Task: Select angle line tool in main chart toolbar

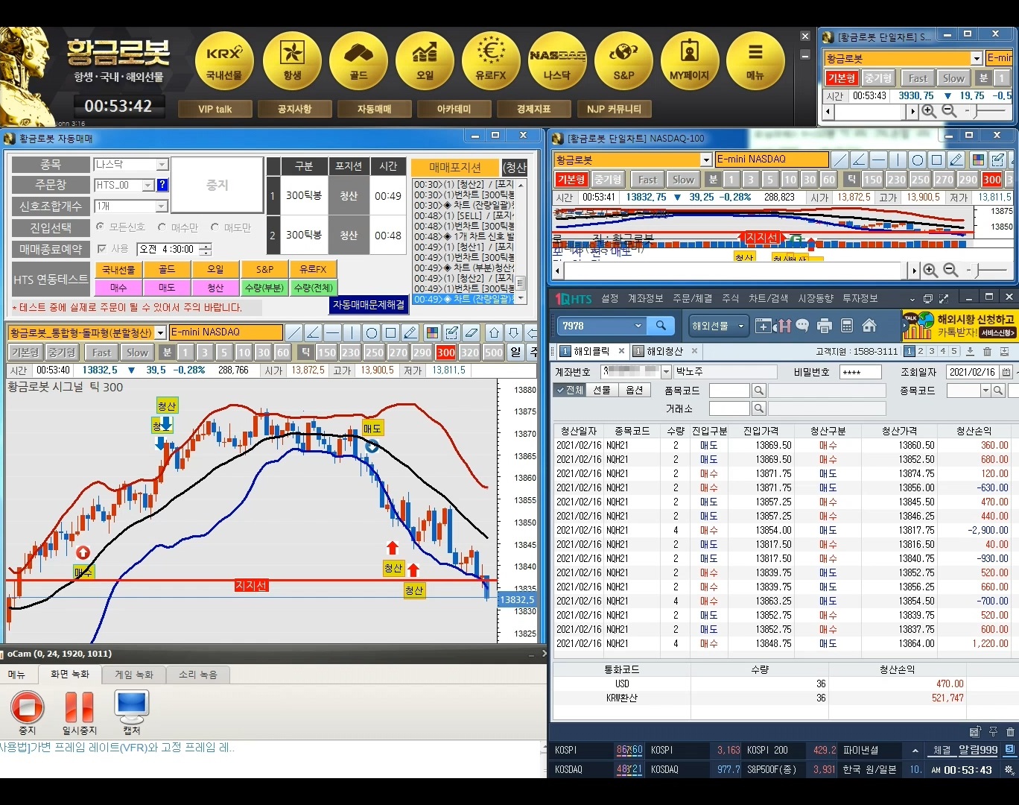Action: coord(314,332)
